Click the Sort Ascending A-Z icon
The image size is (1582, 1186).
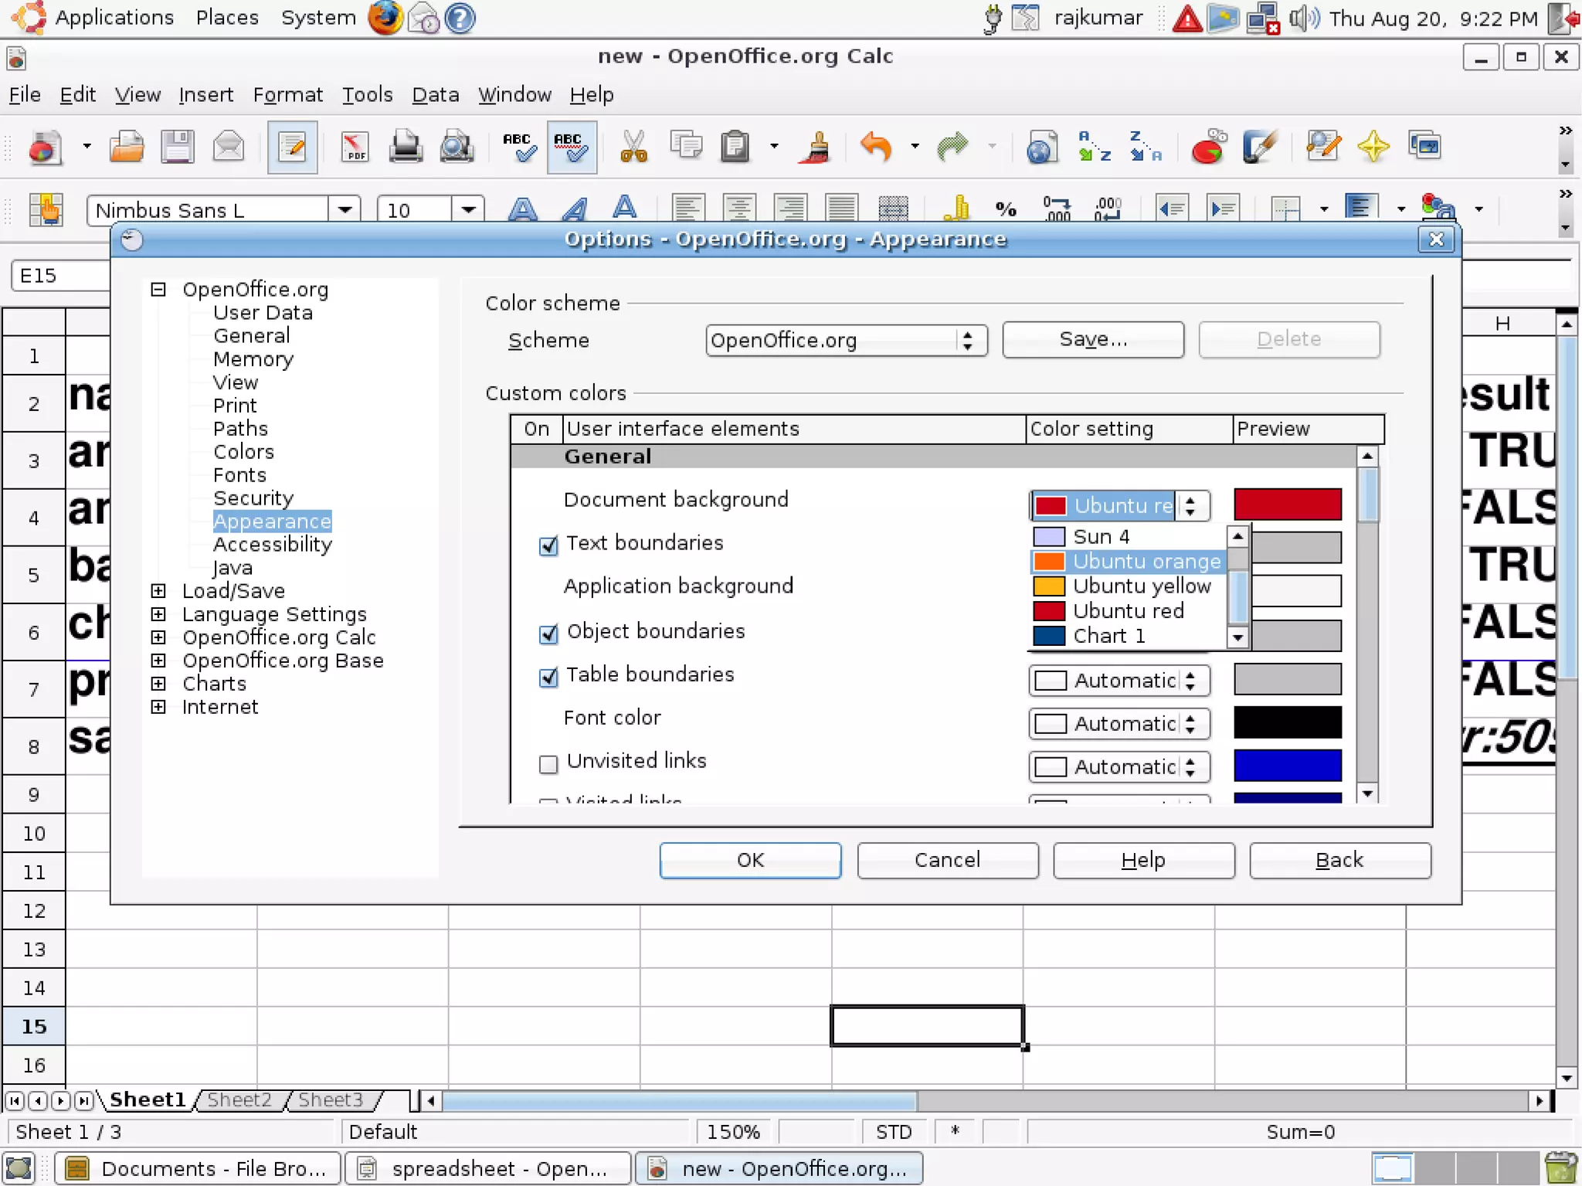point(1094,147)
